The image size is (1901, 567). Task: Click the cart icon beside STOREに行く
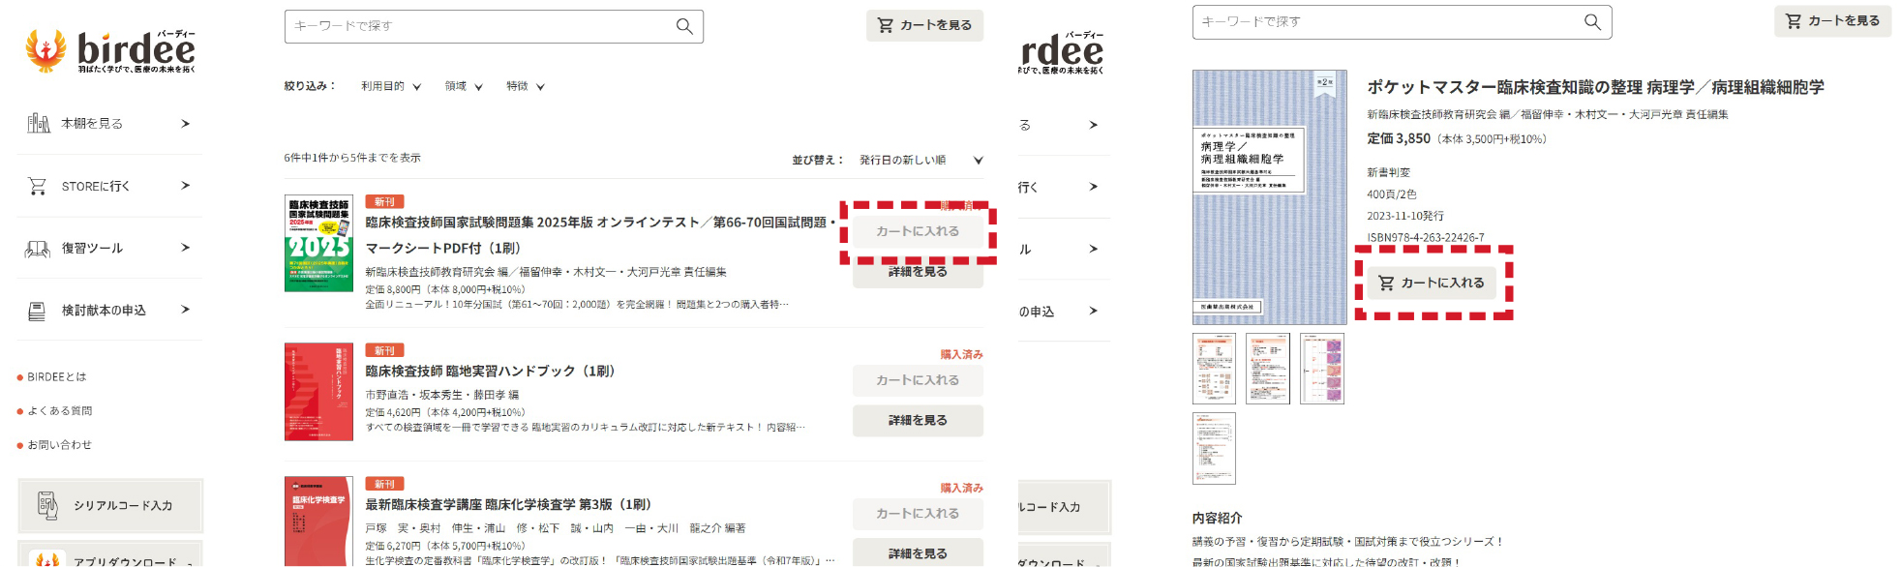38,186
